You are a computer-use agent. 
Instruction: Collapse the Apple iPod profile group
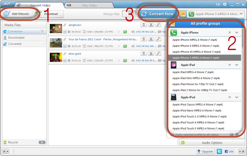click(x=237, y=97)
